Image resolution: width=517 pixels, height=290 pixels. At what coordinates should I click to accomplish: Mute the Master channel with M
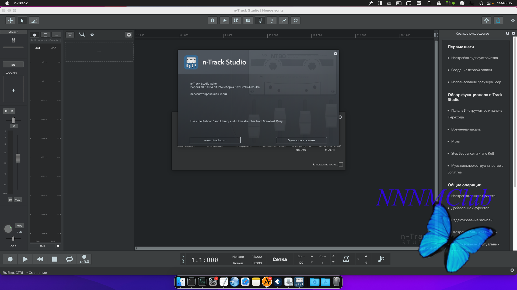pyautogui.click(x=6, y=111)
